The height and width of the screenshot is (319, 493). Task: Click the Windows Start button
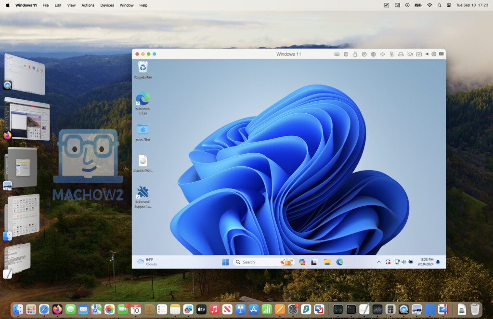click(225, 262)
